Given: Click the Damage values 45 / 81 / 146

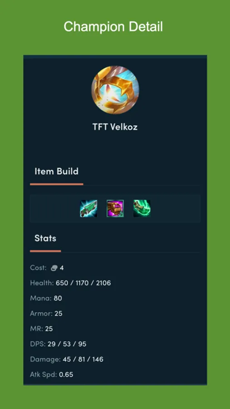Looking at the screenshot, I should (83, 359).
